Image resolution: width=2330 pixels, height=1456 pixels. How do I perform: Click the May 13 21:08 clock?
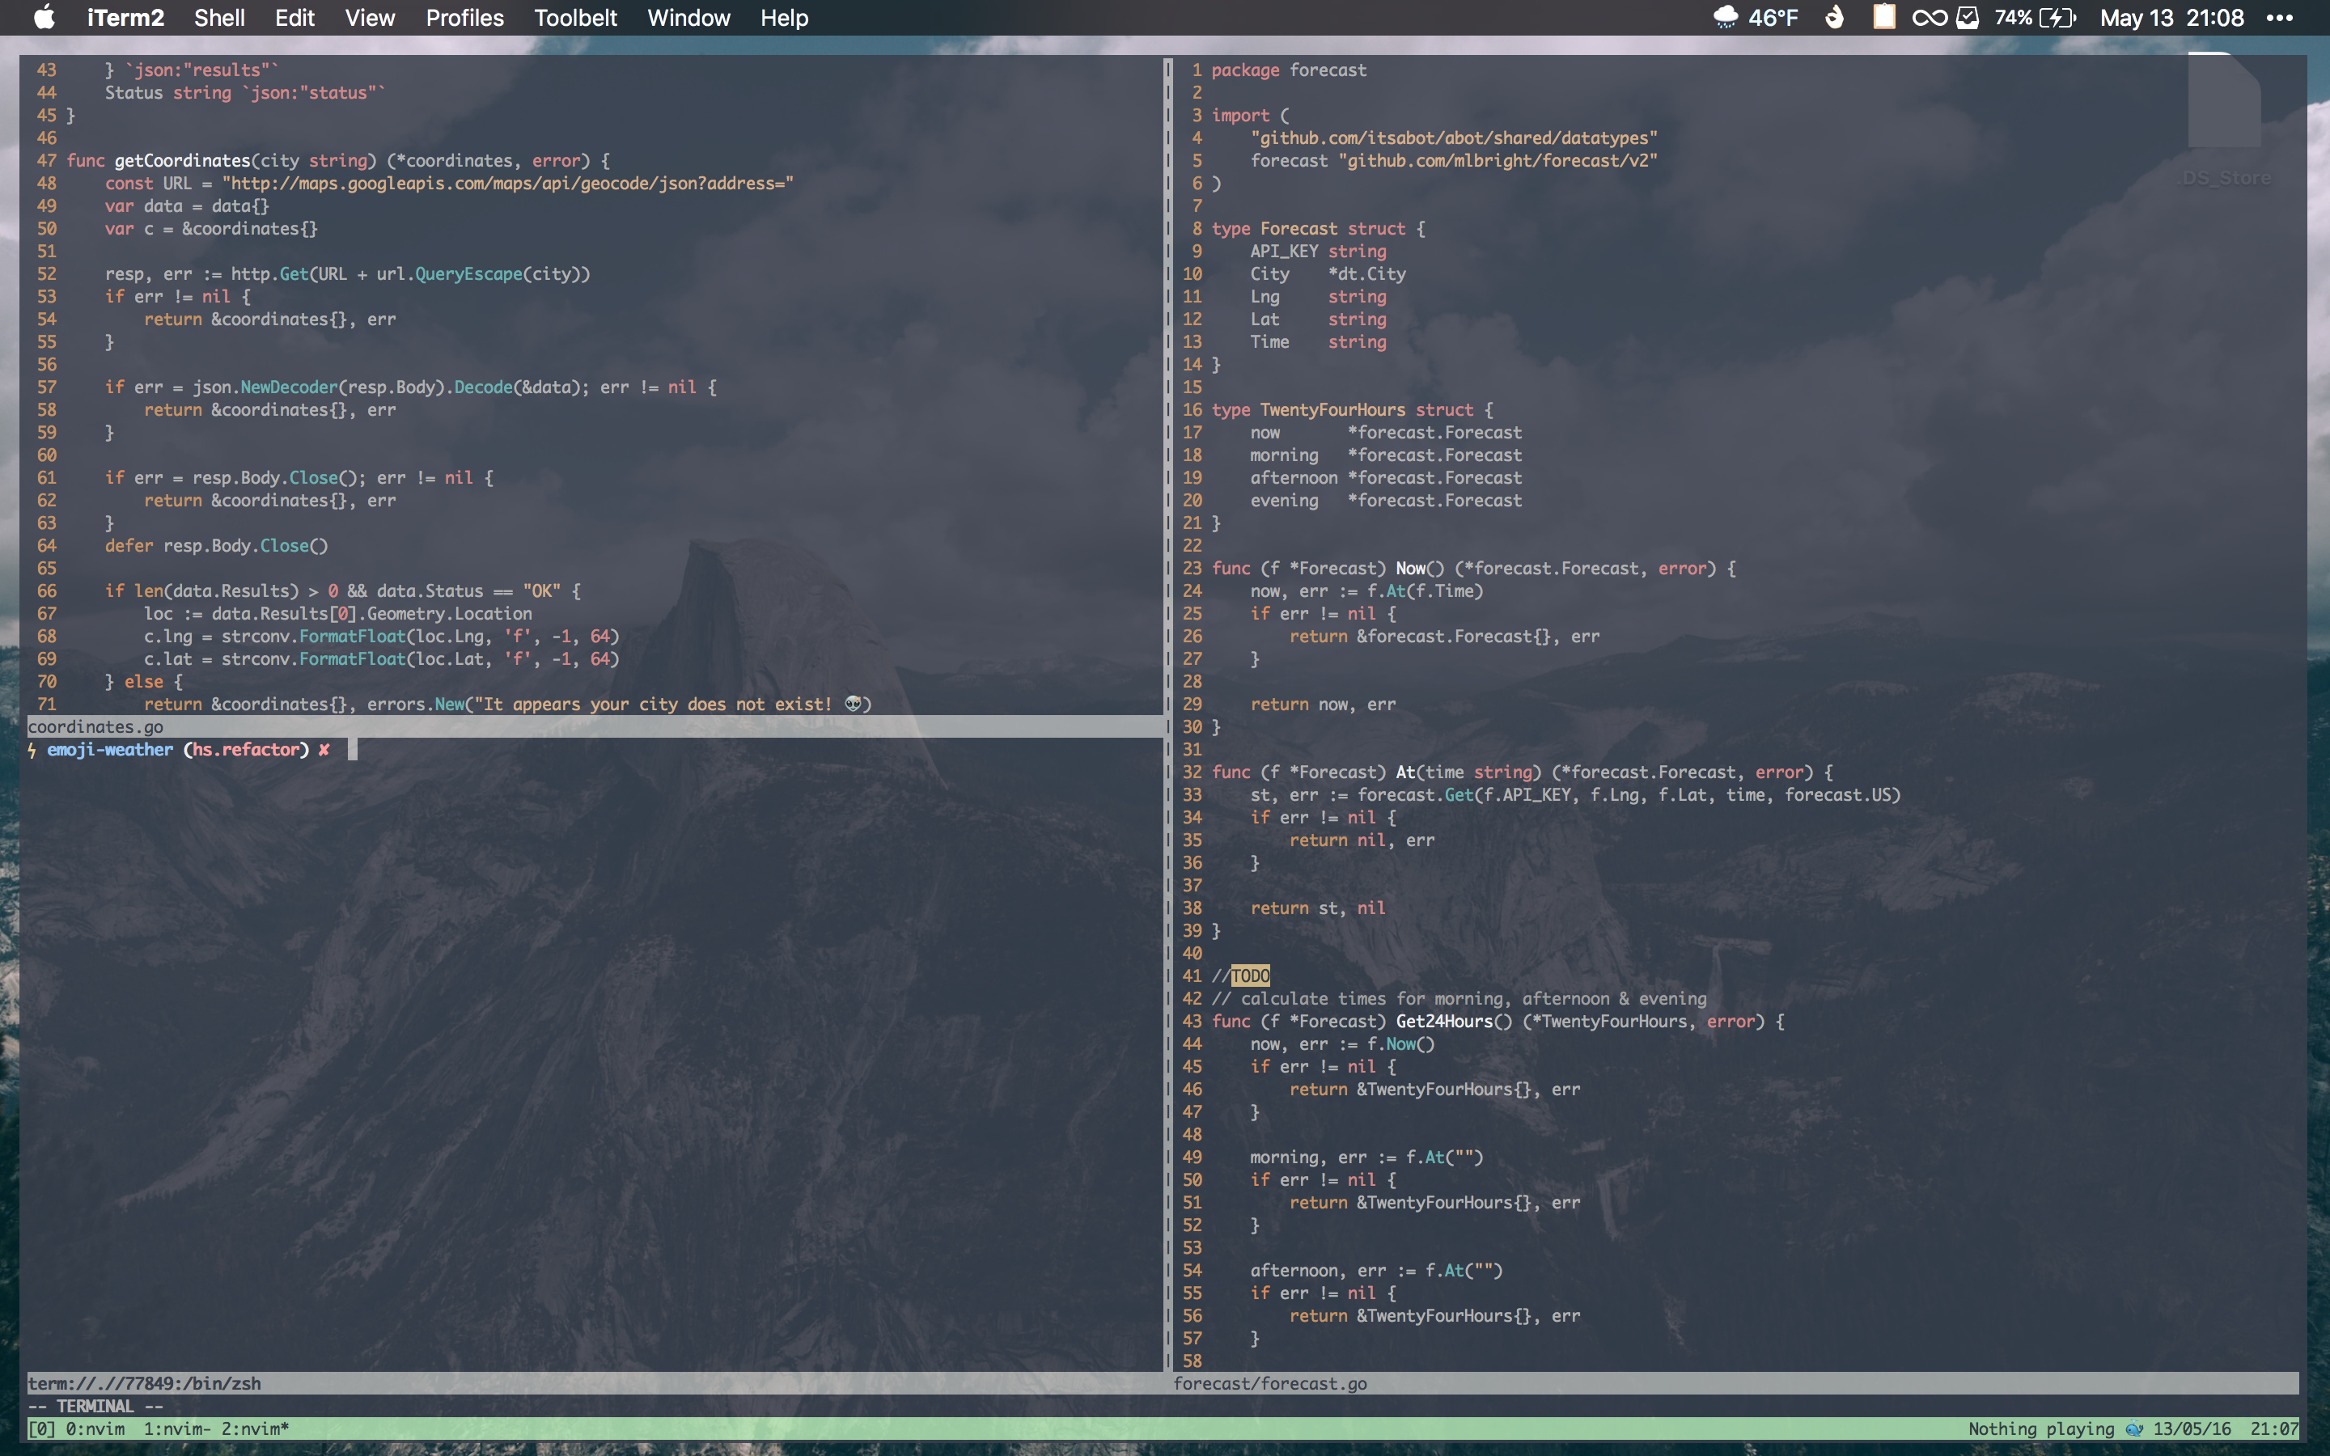(x=2171, y=17)
